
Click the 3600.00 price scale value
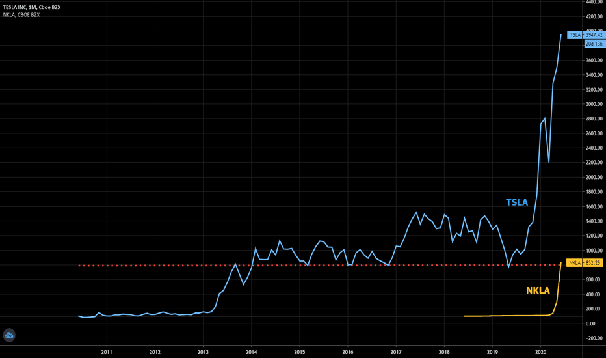click(x=594, y=61)
